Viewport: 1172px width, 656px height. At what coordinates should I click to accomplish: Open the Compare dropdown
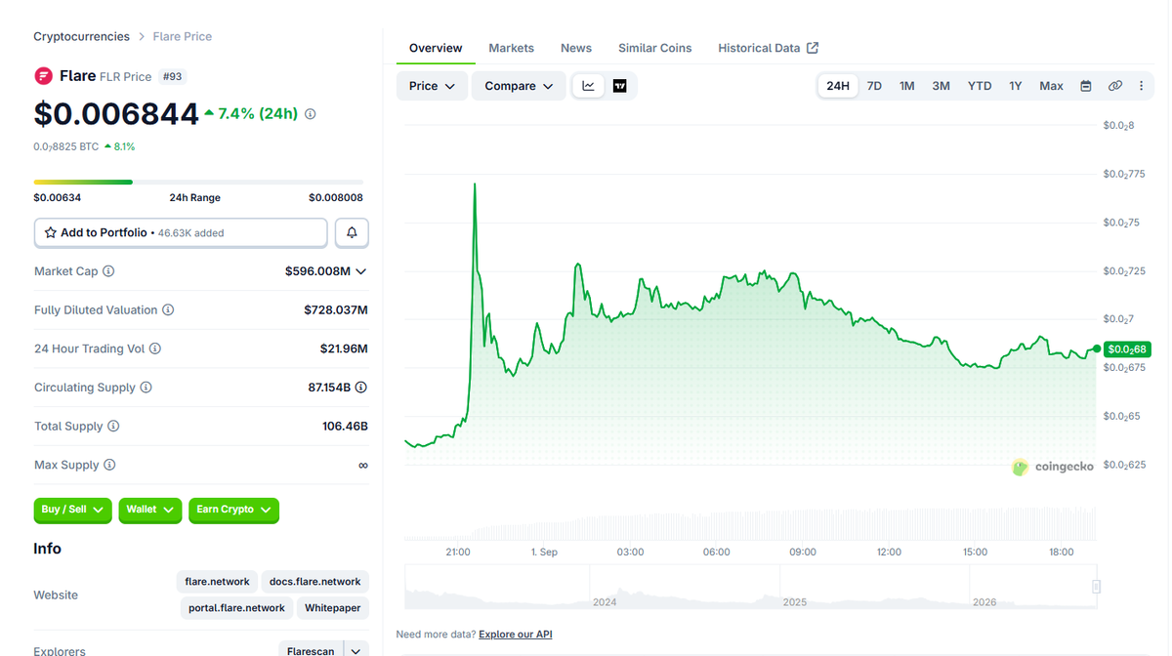[519, 86]
